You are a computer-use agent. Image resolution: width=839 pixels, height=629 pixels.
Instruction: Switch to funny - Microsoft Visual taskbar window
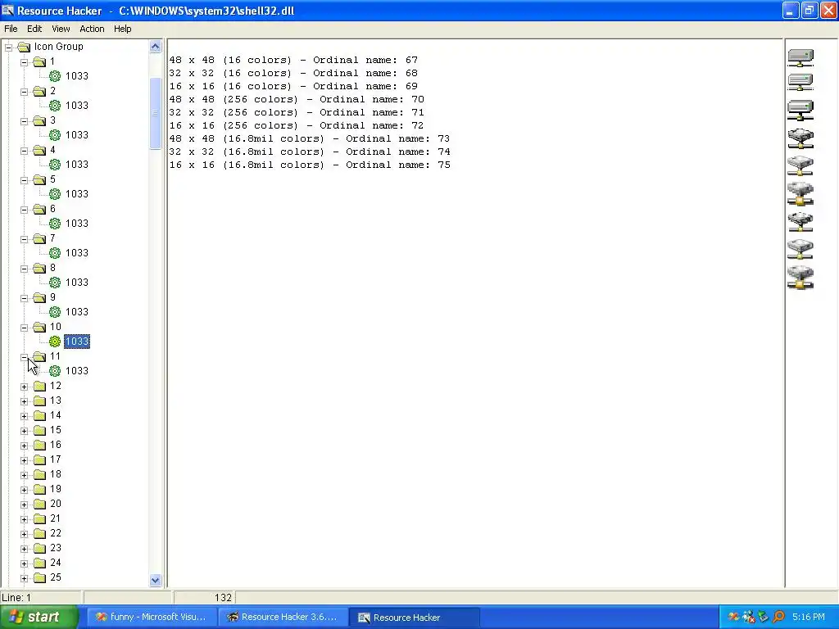coord(152,618)
